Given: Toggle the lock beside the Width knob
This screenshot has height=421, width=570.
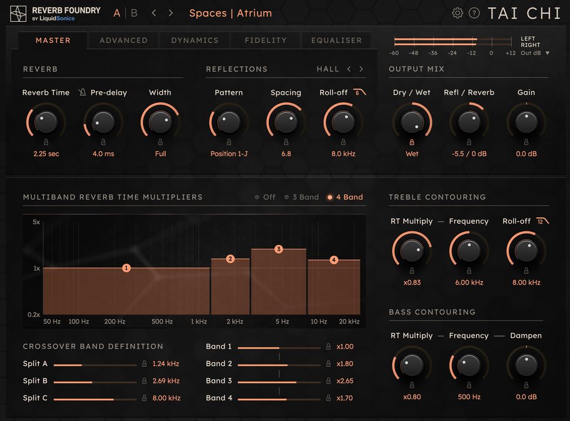Looking at the screenshot, I should coord(160,141).
